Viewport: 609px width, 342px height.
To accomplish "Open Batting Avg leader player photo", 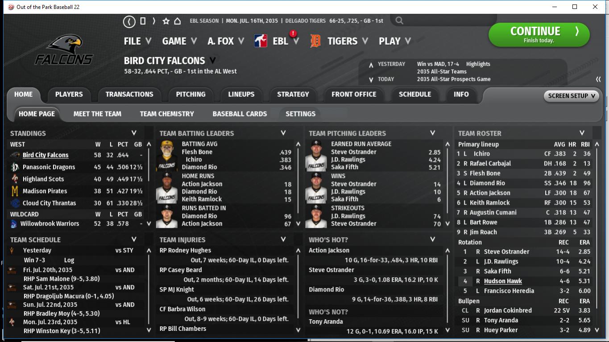I will pyautogui.click(x=167, y=156).
